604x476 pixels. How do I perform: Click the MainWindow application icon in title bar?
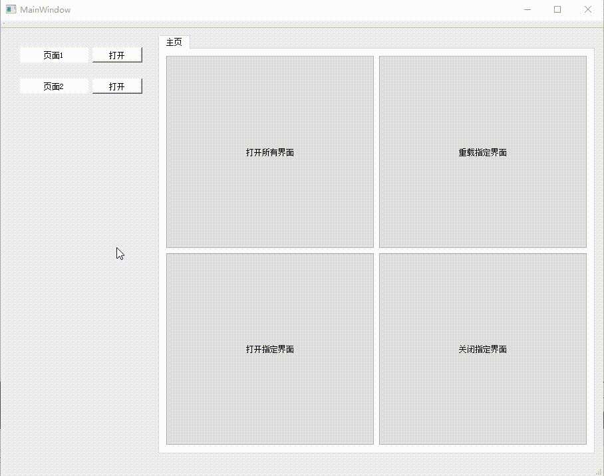point(11,9)
